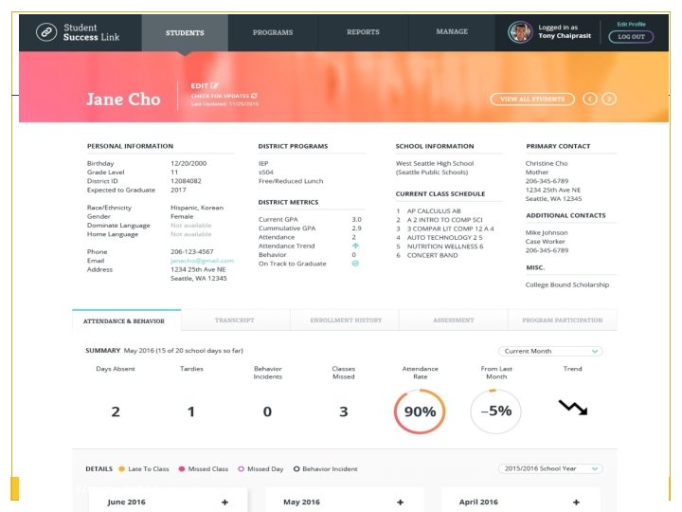Open the Edit Profile link
The height and width of the screenshot is (512, 682).
631,24
